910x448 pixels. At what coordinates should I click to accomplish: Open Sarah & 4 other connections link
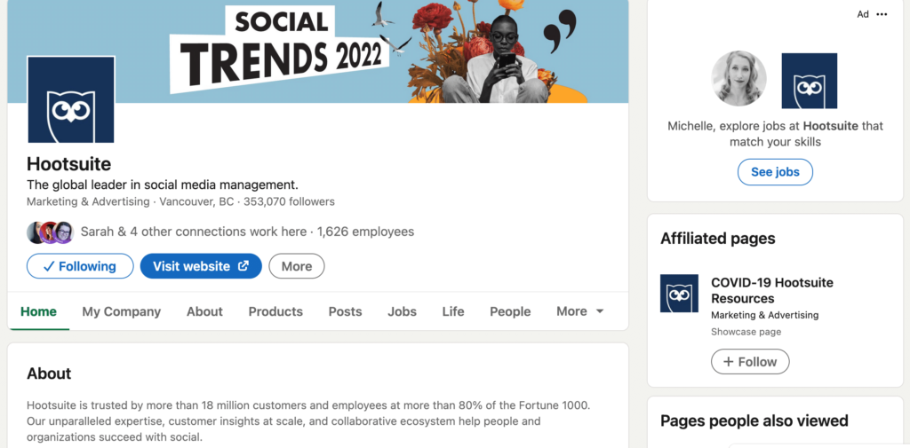point(193,232)
